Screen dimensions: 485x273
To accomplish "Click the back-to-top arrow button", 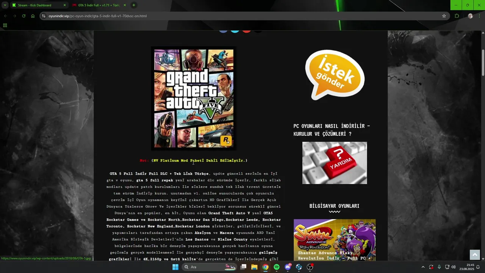I will tap(474, 255).
